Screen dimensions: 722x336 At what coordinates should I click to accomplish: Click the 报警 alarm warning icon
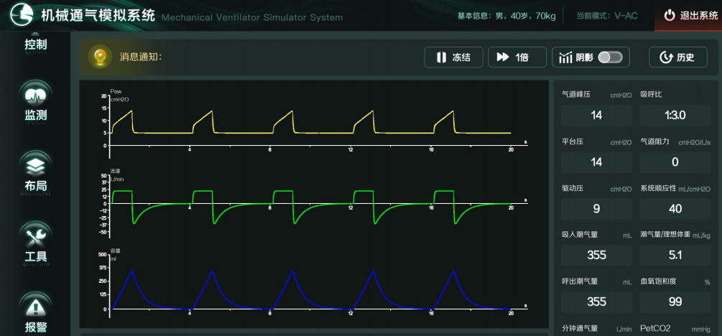(x=36, y=307)
